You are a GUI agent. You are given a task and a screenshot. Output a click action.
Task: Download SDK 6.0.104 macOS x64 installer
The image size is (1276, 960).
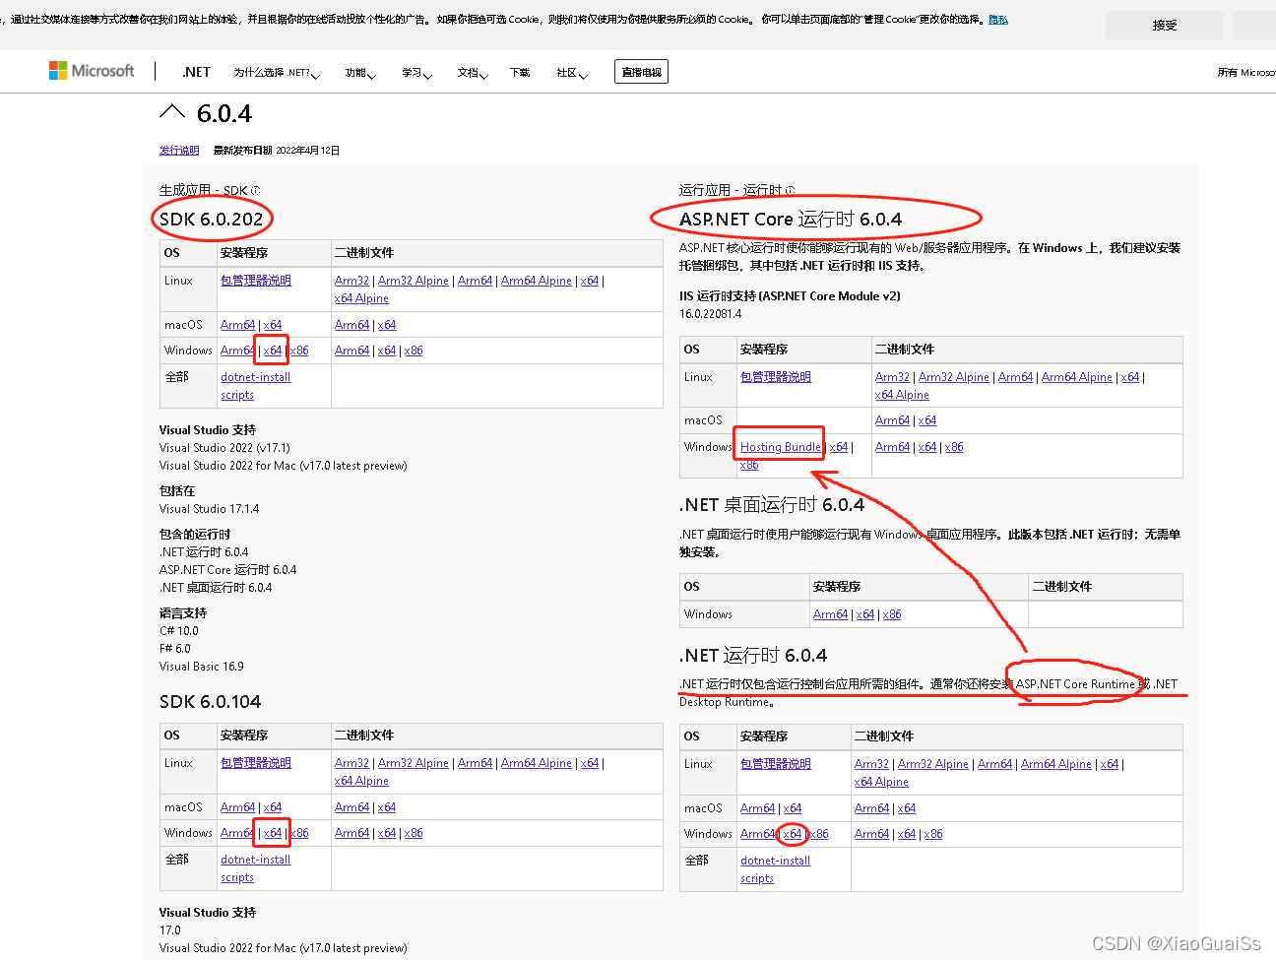click(x=273, y=807)
